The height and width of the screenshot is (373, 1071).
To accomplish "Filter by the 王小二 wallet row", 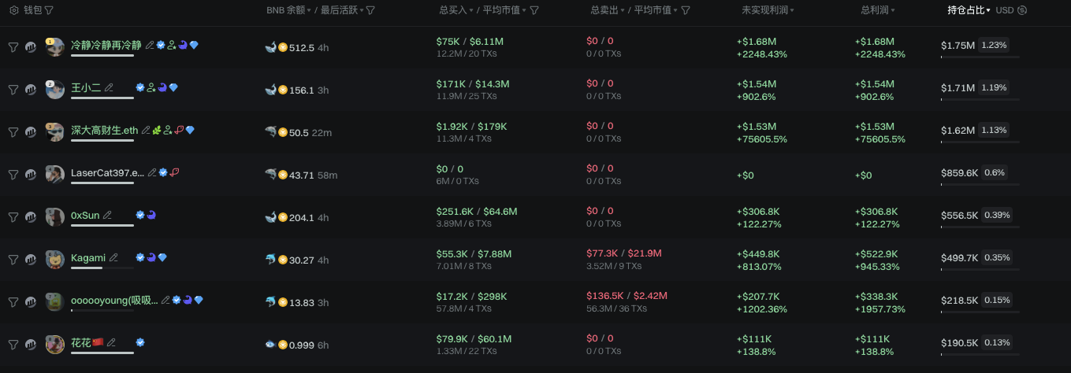I will click(x=13, y=90).
